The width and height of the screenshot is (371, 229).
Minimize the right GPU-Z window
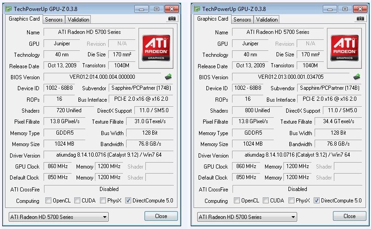tap(330, 9)
